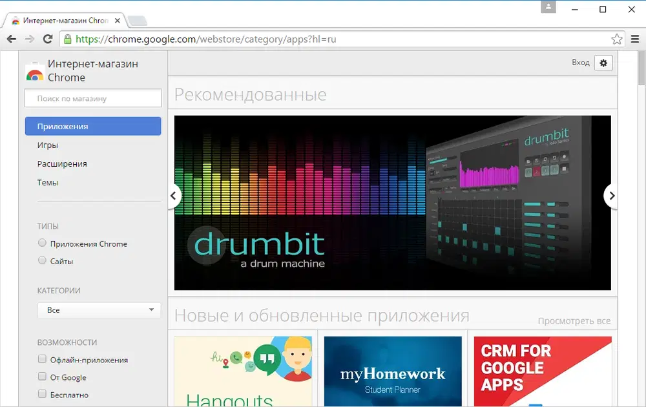Image resolution: width=646 pixels, height=407 pixels.
Task: Click the ТИПЫ section label
Action: pyautogui.click(x=48, y=226)
